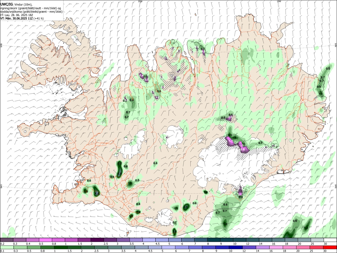
Task: Click the '0.1' label under the rain legend
Action: coord(2,251)
